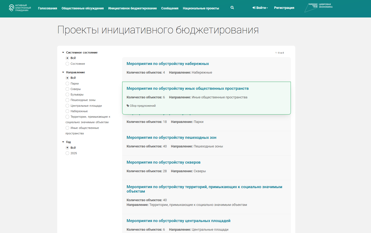This screenshot has width=371, height=233.
Task: Select Всё under Год
Action: 67,148
